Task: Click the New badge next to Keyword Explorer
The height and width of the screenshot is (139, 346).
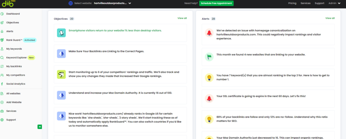Action: 31,58
